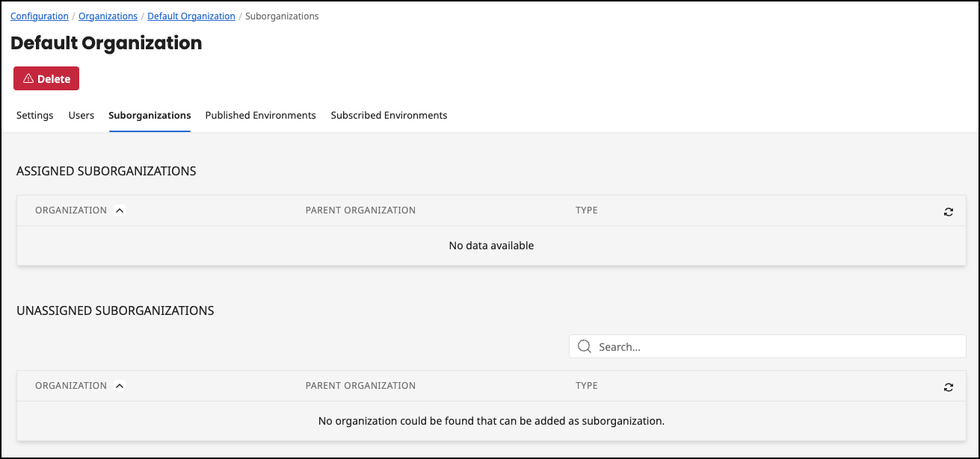The height and width of the screenshot is (459, 980).
Task: Click the magnifier icon in the search bar
Action: click(x=584, y=346)
